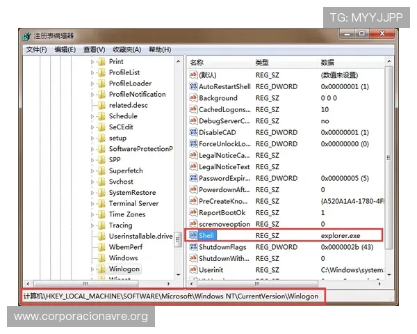Select the related.desc key
This screenshot has width=417, height=334.
128,106
